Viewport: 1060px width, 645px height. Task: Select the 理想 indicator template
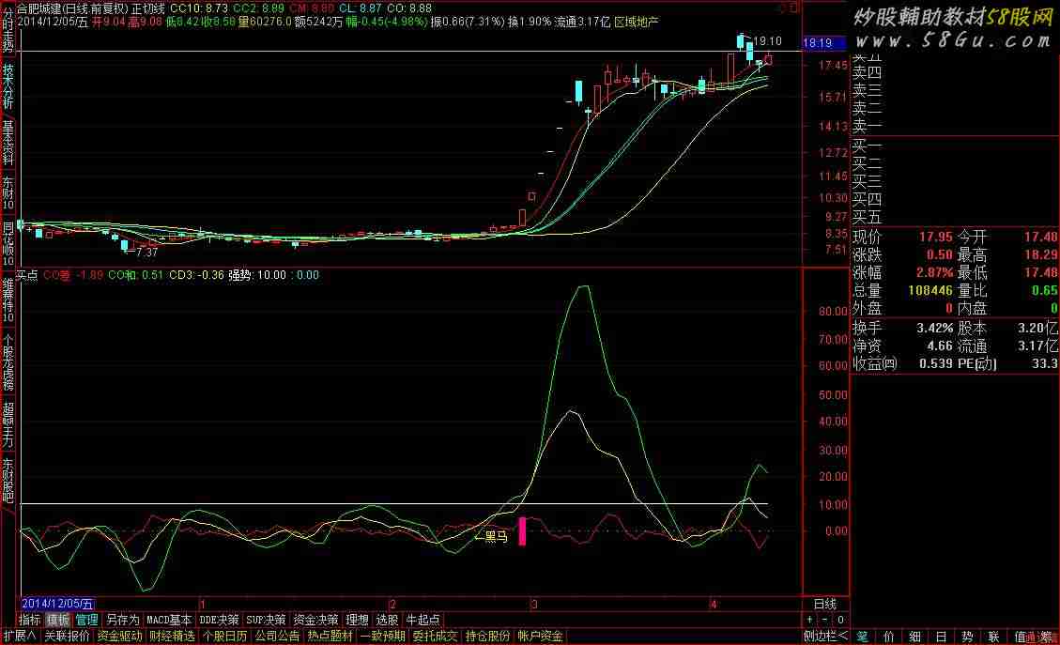pyautogui.click(x=357, y=620)
